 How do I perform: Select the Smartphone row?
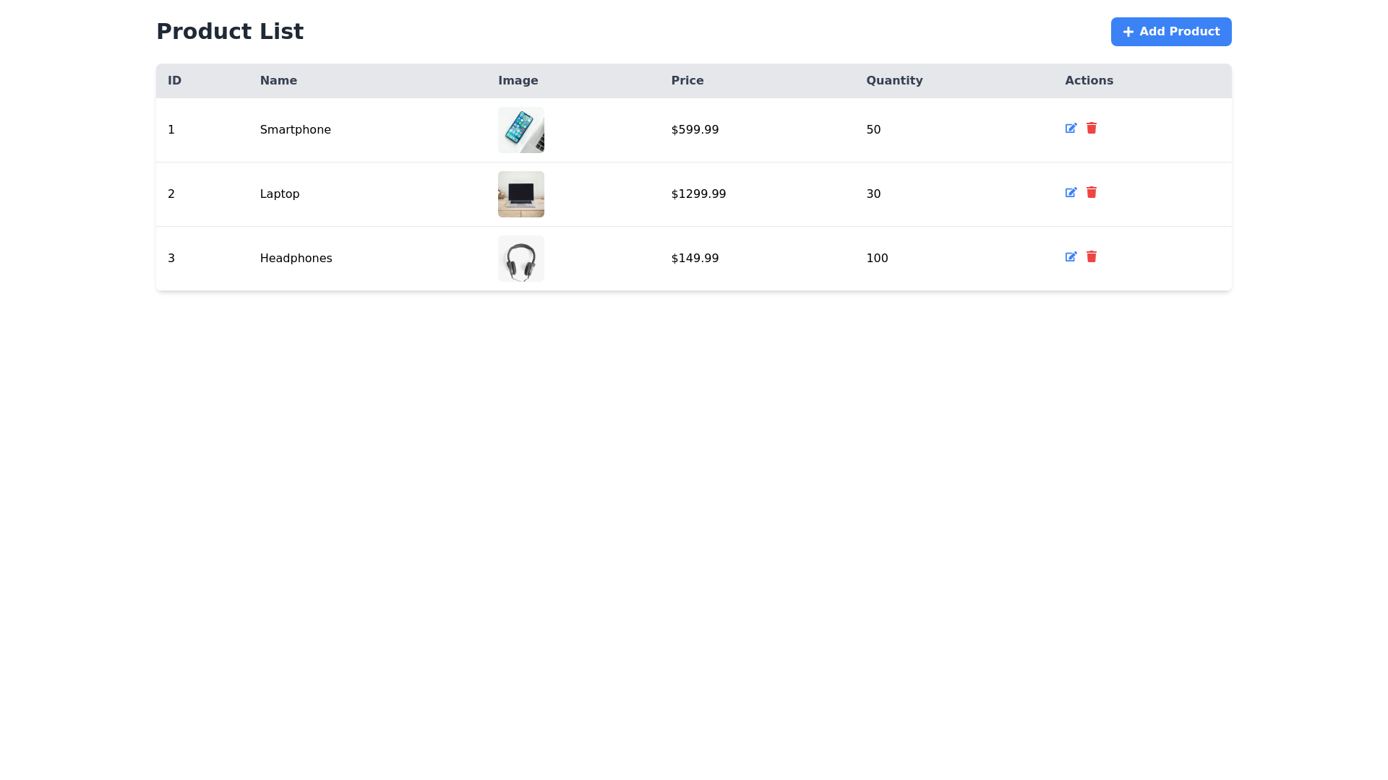(434, 130)
